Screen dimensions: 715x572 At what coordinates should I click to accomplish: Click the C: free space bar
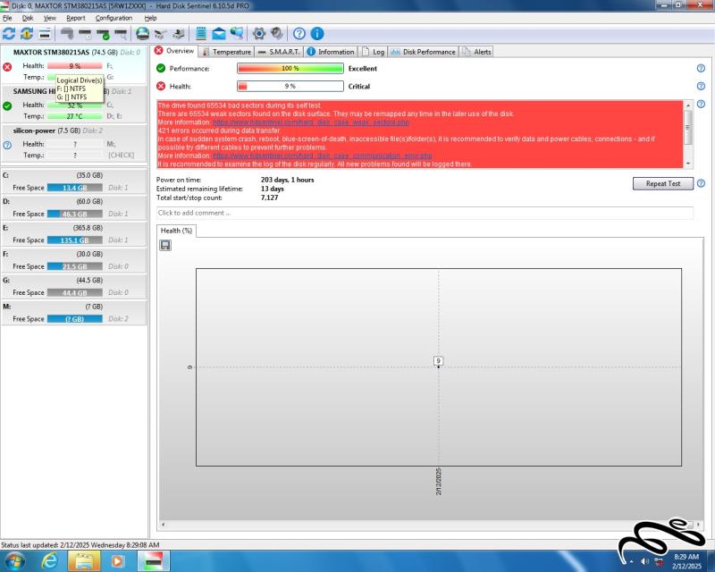click(x=75, y=188)
